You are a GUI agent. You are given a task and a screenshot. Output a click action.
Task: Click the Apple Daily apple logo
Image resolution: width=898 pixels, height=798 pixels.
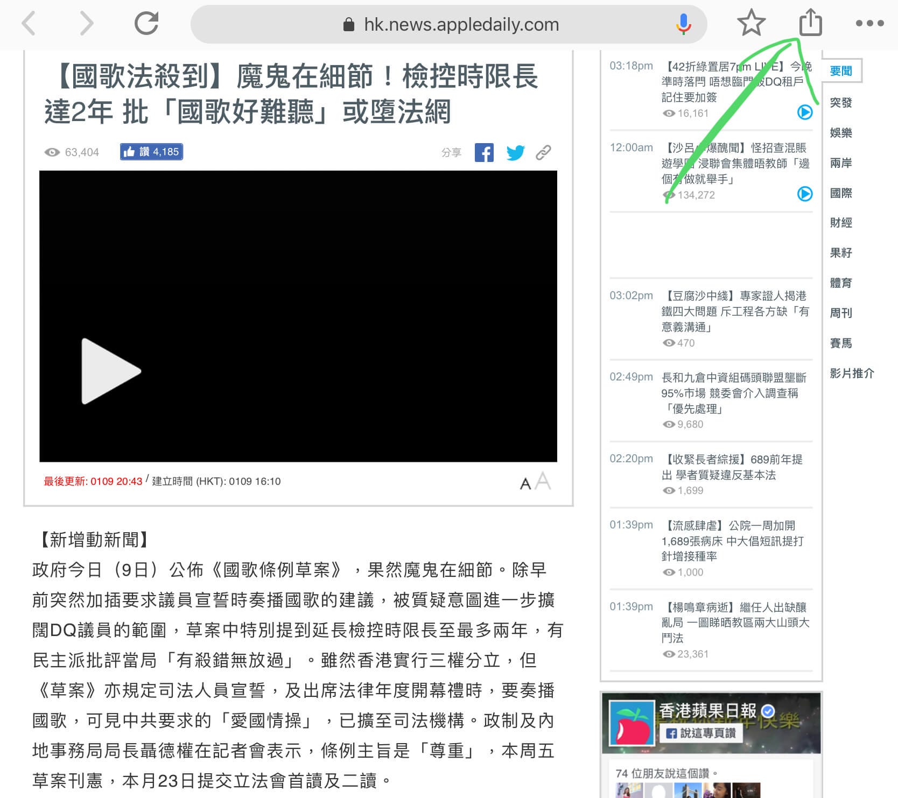tap(631, 723)
